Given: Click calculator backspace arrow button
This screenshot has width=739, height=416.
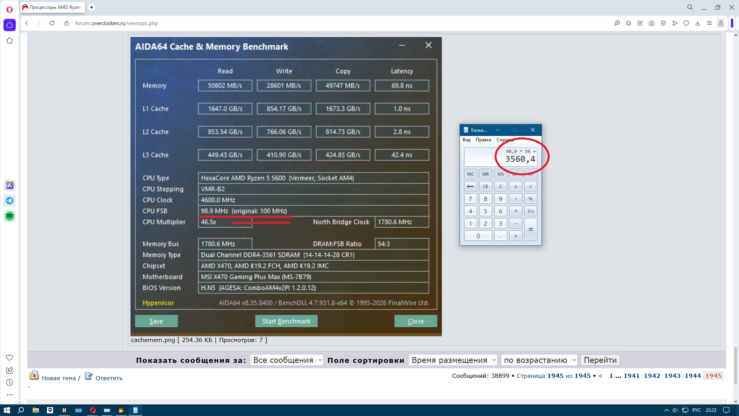Looking at the screenshot, I should coord(470,186).
